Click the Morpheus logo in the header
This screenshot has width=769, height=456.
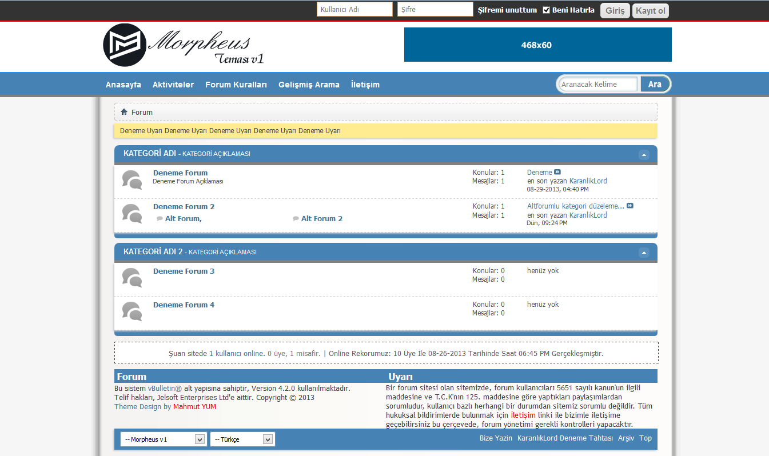(x=183, y=45)
